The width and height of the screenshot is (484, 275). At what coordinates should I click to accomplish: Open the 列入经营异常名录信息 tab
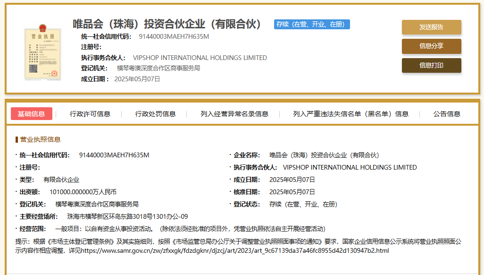(234, 114)
